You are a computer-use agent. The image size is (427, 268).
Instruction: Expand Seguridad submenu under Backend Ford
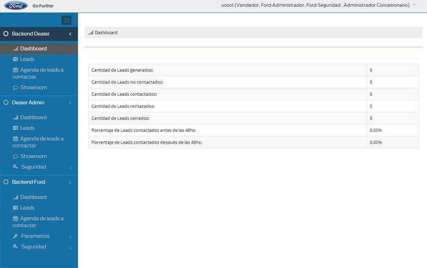coord(70,247)
